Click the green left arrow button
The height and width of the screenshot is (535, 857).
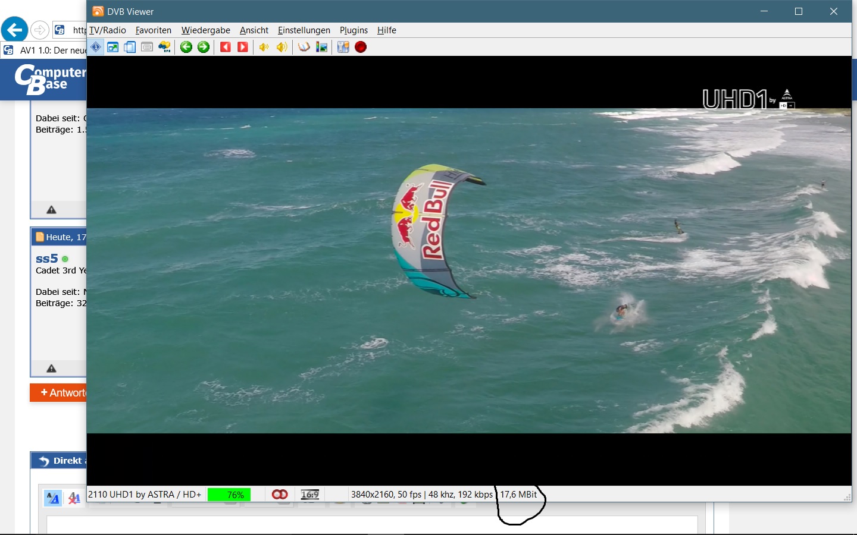point(186,47)
